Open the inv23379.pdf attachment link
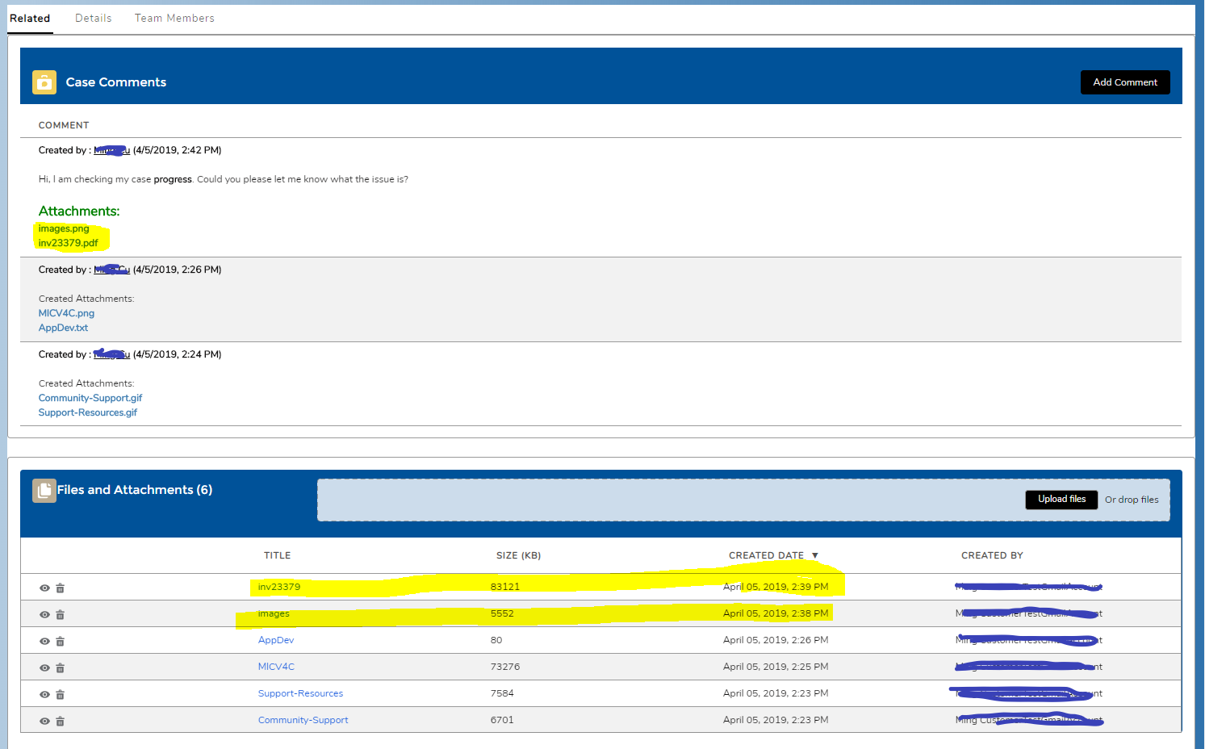1205x749 pixels. click(68, 243)
